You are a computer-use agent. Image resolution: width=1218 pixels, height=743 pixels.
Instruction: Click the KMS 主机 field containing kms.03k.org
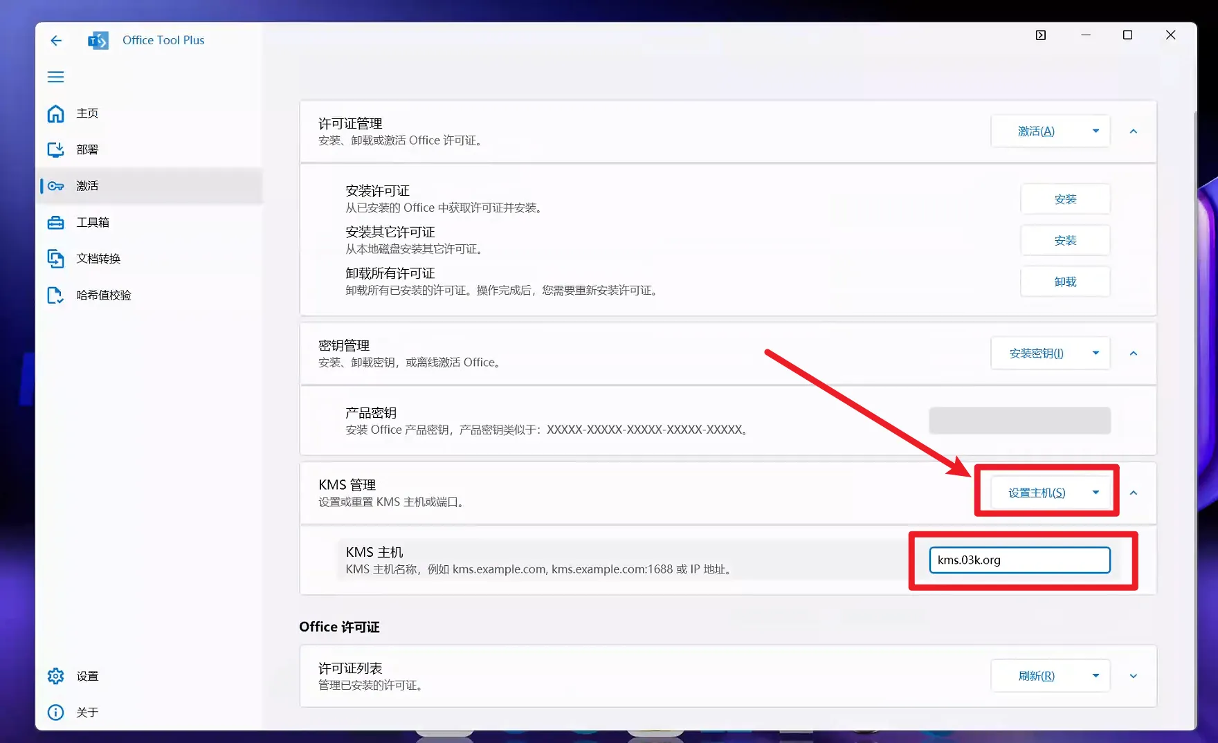click(x=1019, y=560)
